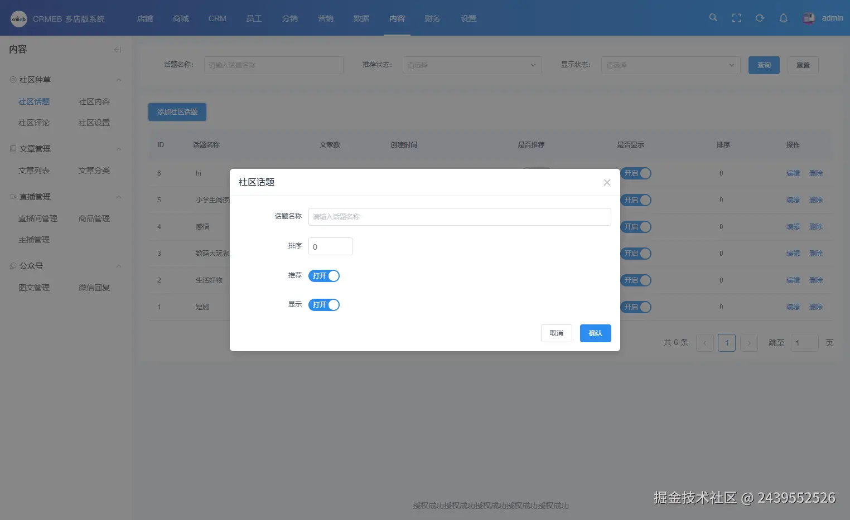Open 文章列表 in sidebar
This screenshot has height=520, width=850.
pyautogui.click(x=34, y=171)
